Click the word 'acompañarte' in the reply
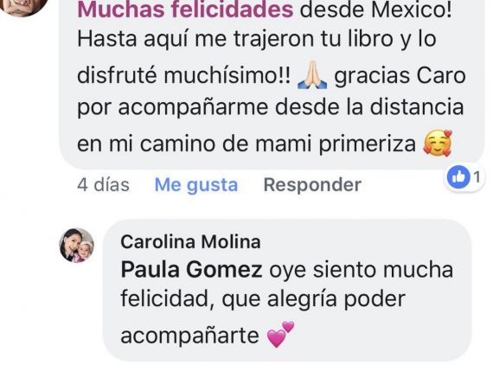This screenshot has width=493, height=365. 190,336
